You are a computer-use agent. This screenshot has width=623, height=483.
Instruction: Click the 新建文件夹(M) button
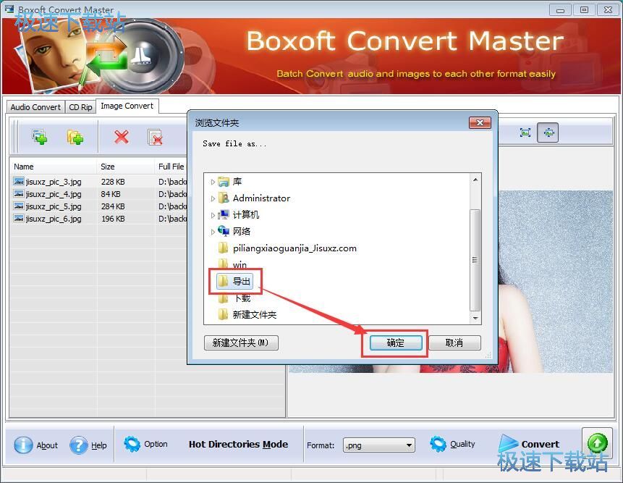241,343
